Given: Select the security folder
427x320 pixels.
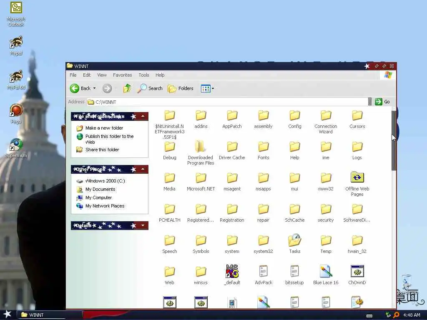Looking at the screenshot, I should (326, 213).
